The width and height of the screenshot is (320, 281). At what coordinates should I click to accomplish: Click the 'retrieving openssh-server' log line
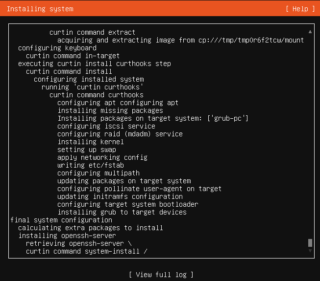78,243
